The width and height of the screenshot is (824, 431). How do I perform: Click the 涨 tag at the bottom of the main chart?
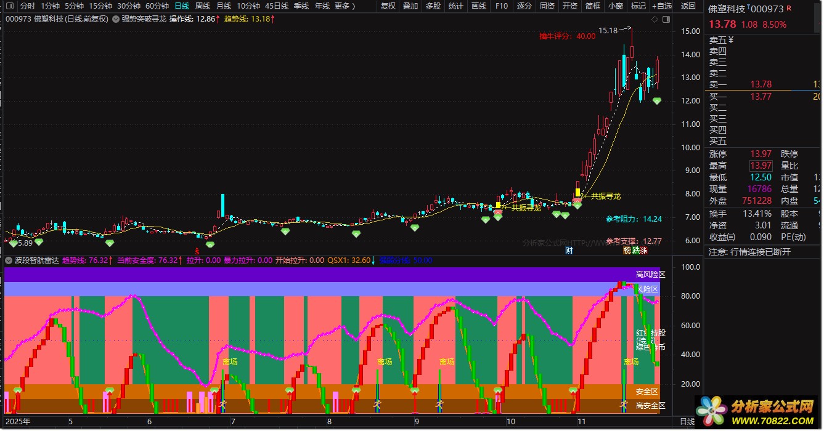pos(644,251)
